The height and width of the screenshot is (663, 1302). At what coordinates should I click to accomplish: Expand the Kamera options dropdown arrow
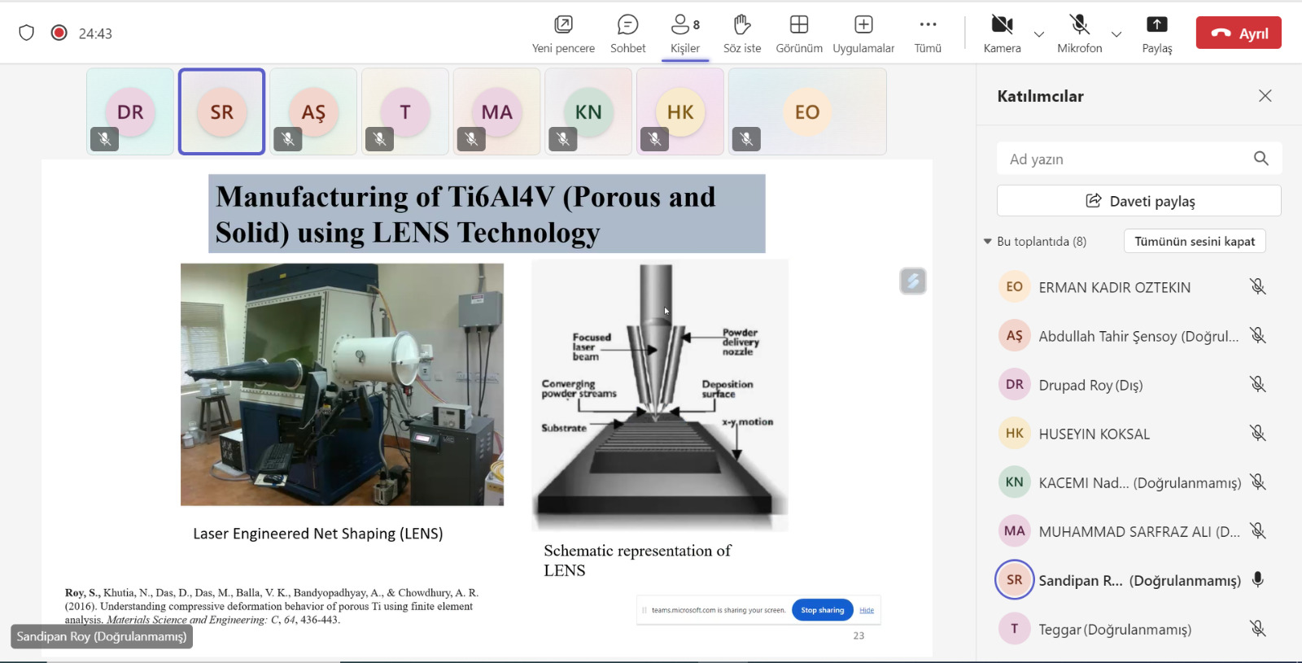[x=1039, y=34]
